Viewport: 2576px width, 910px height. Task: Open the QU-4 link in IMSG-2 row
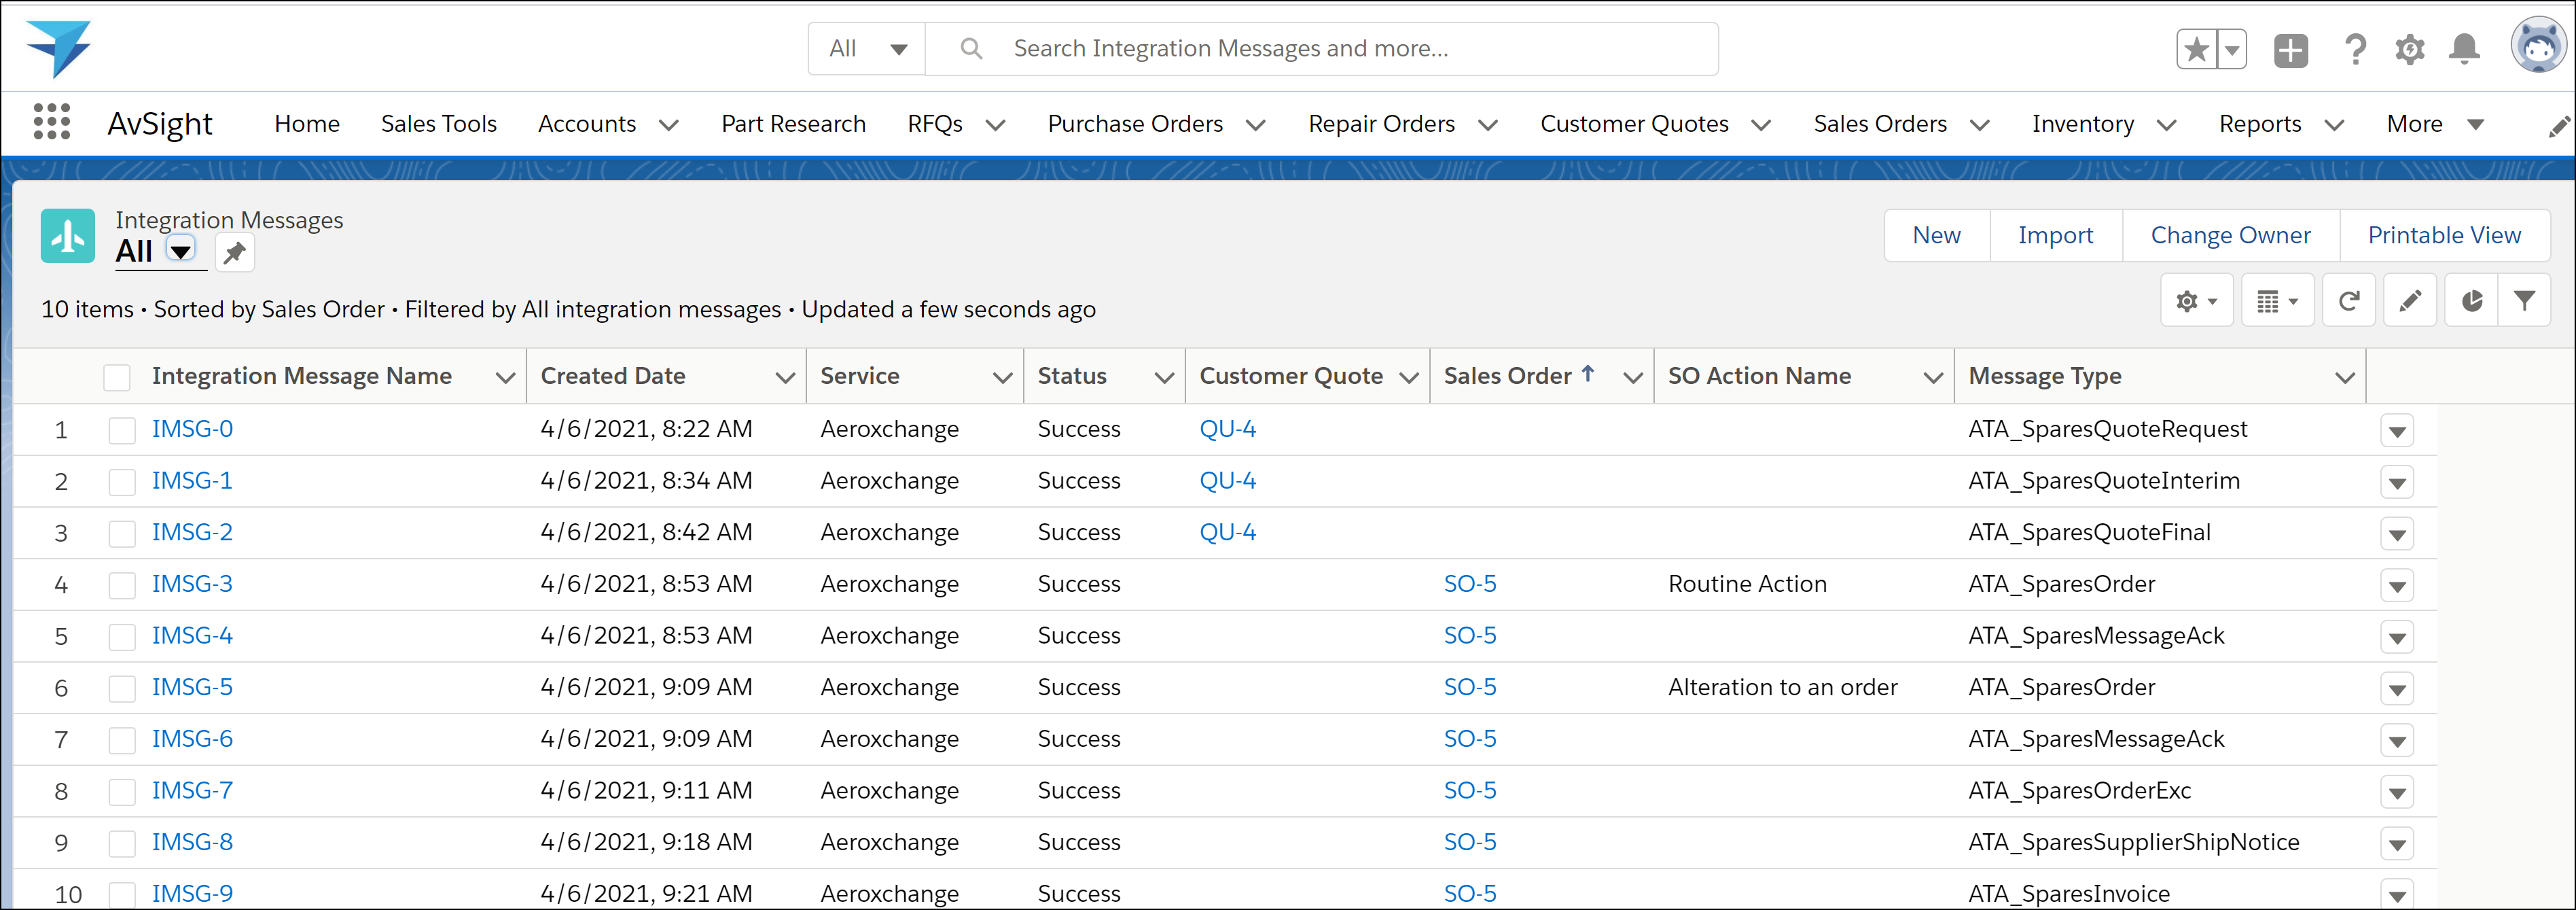[x=1227, y=532]
